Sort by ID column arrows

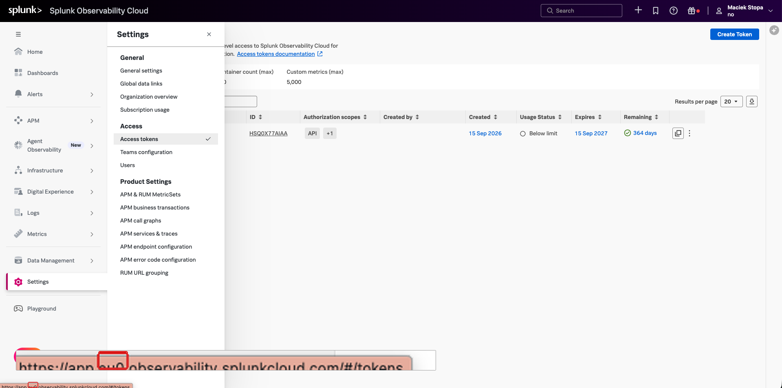pyautogui.click(x=260, y=117)
